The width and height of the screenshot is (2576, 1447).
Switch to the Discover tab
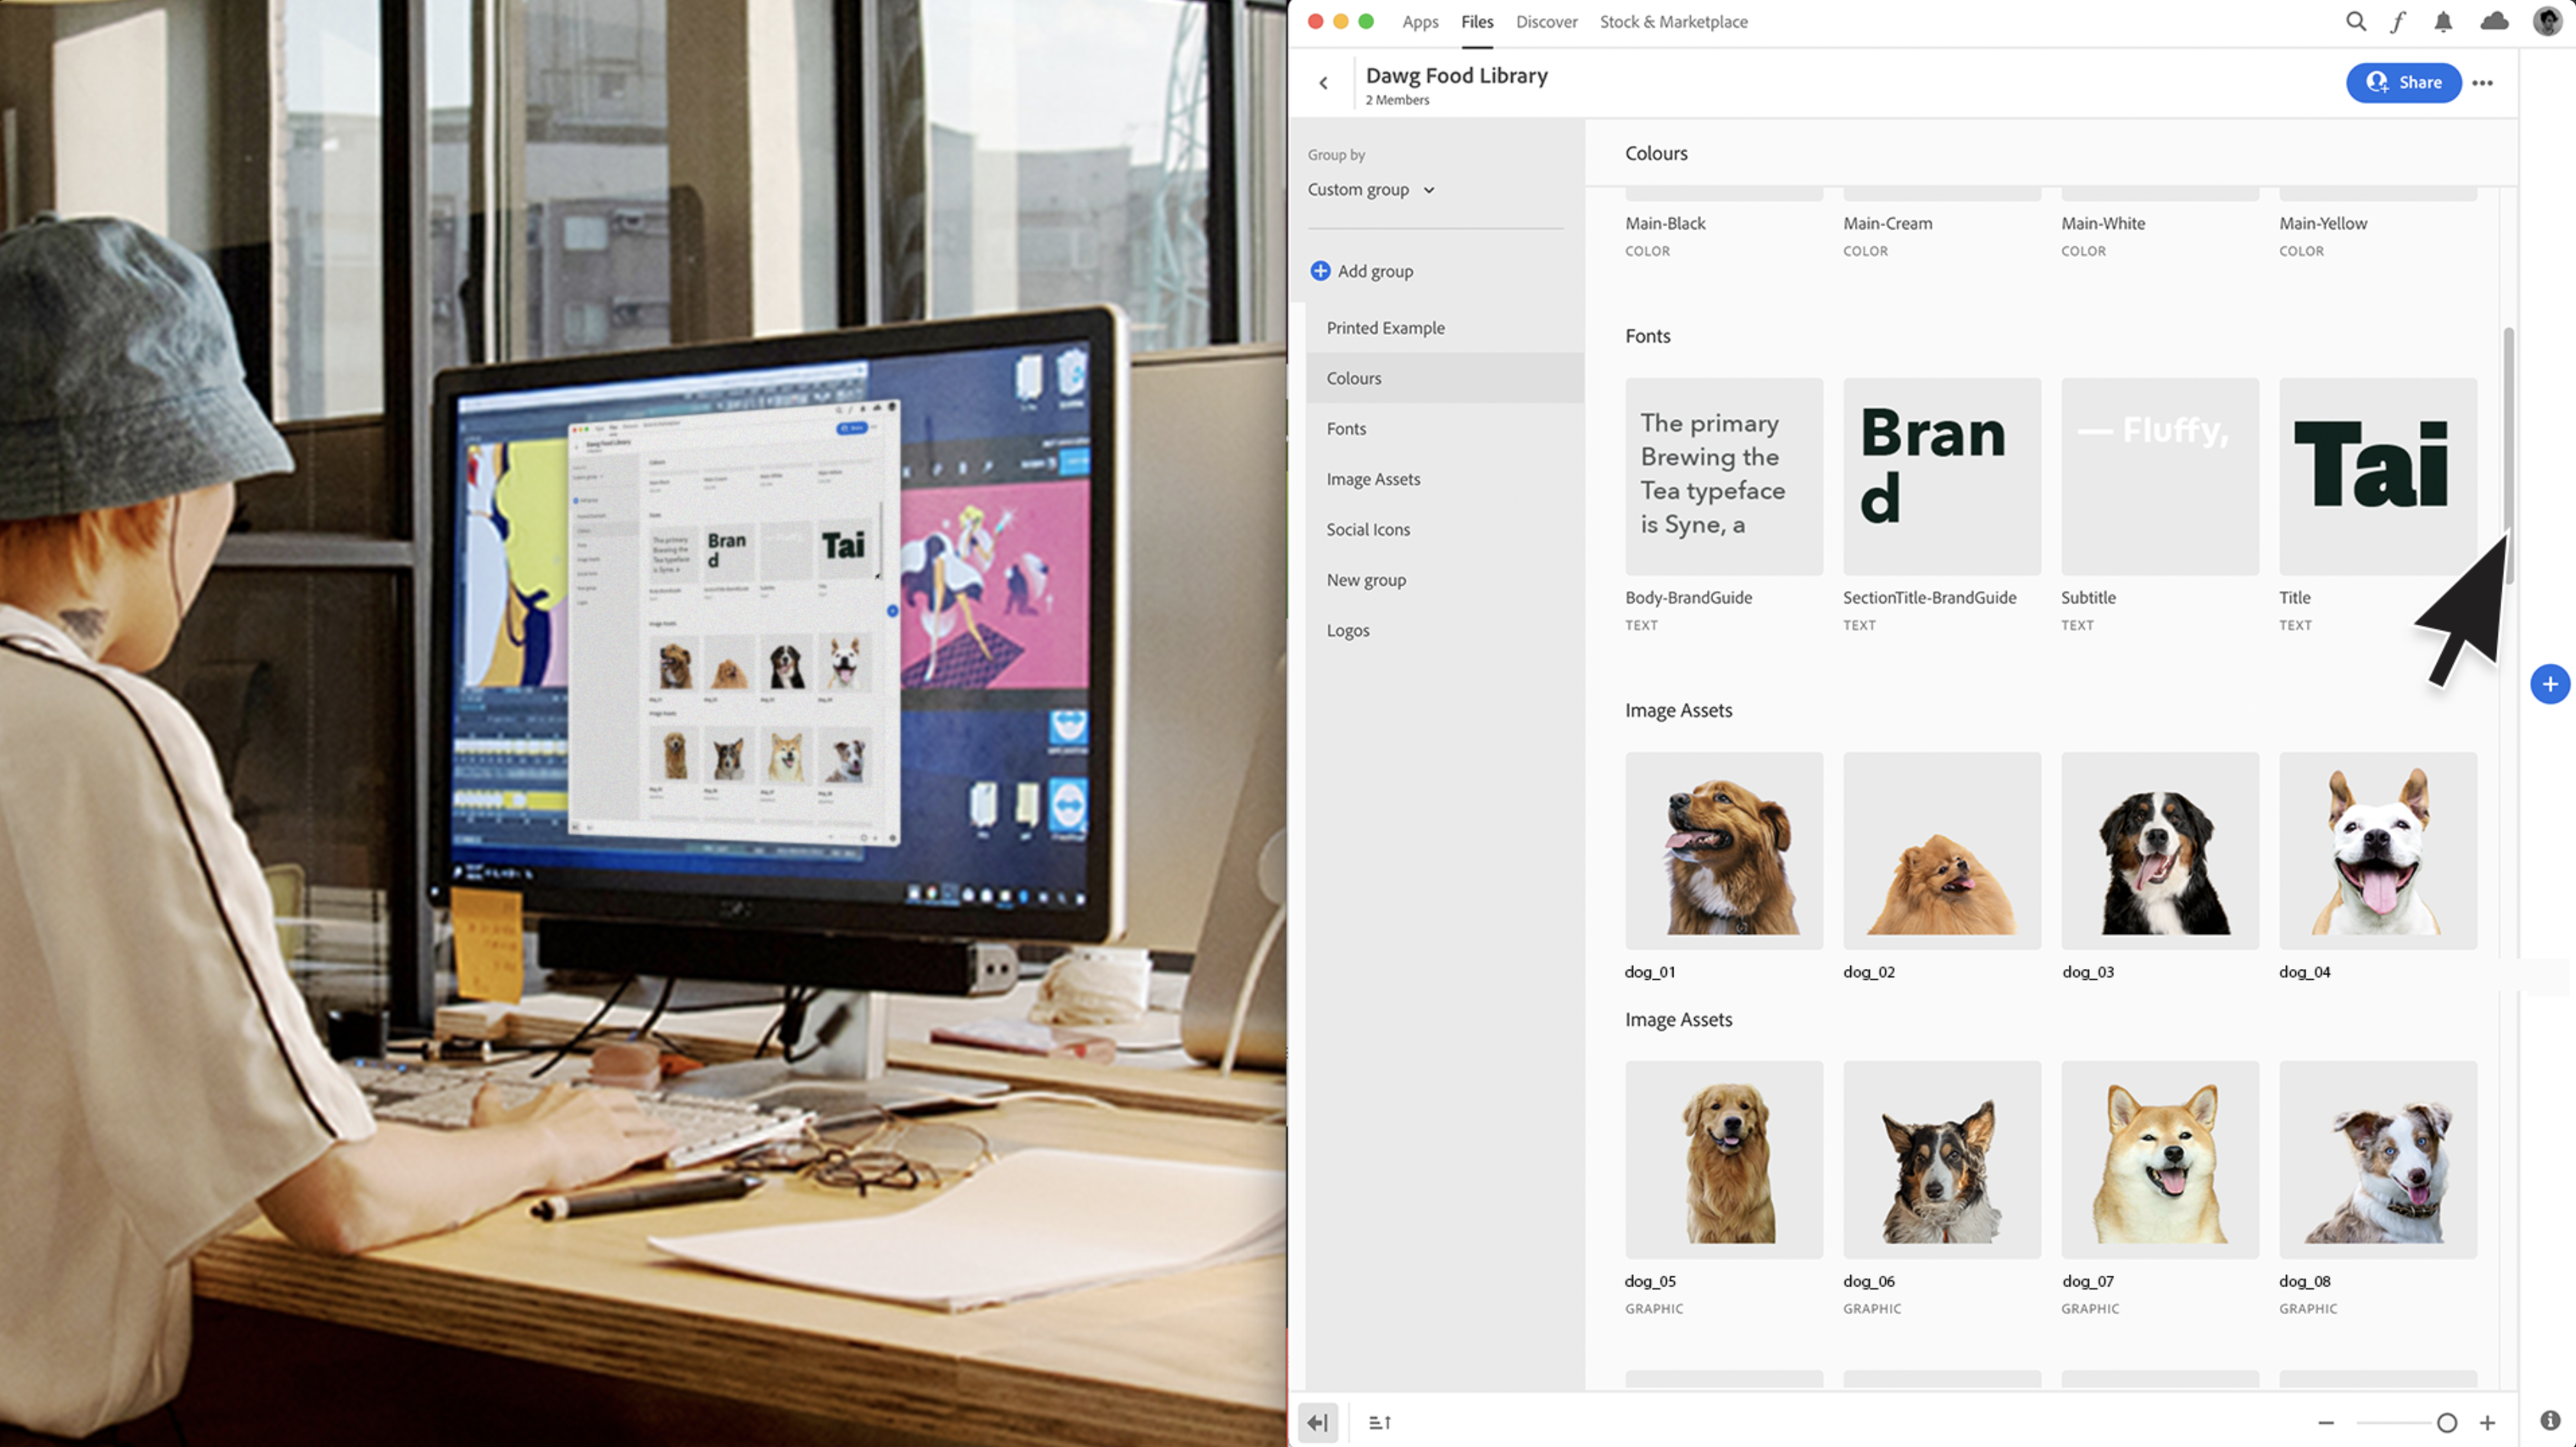click(x=1546, y=22)
